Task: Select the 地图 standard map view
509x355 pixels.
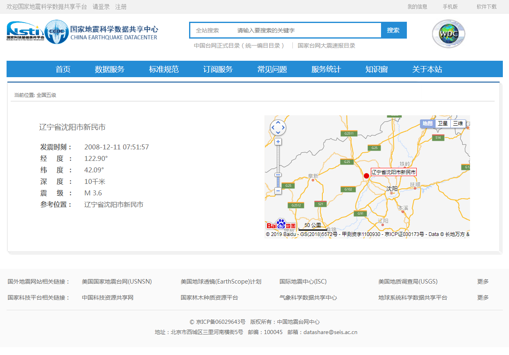Action: [x=427, y=124]
